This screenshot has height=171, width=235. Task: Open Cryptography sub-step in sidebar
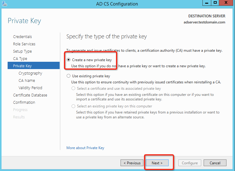(30, 73)
